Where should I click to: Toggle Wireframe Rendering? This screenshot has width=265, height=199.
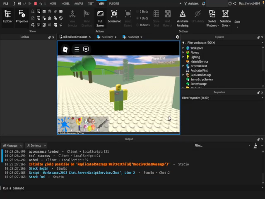coord(182,17)
